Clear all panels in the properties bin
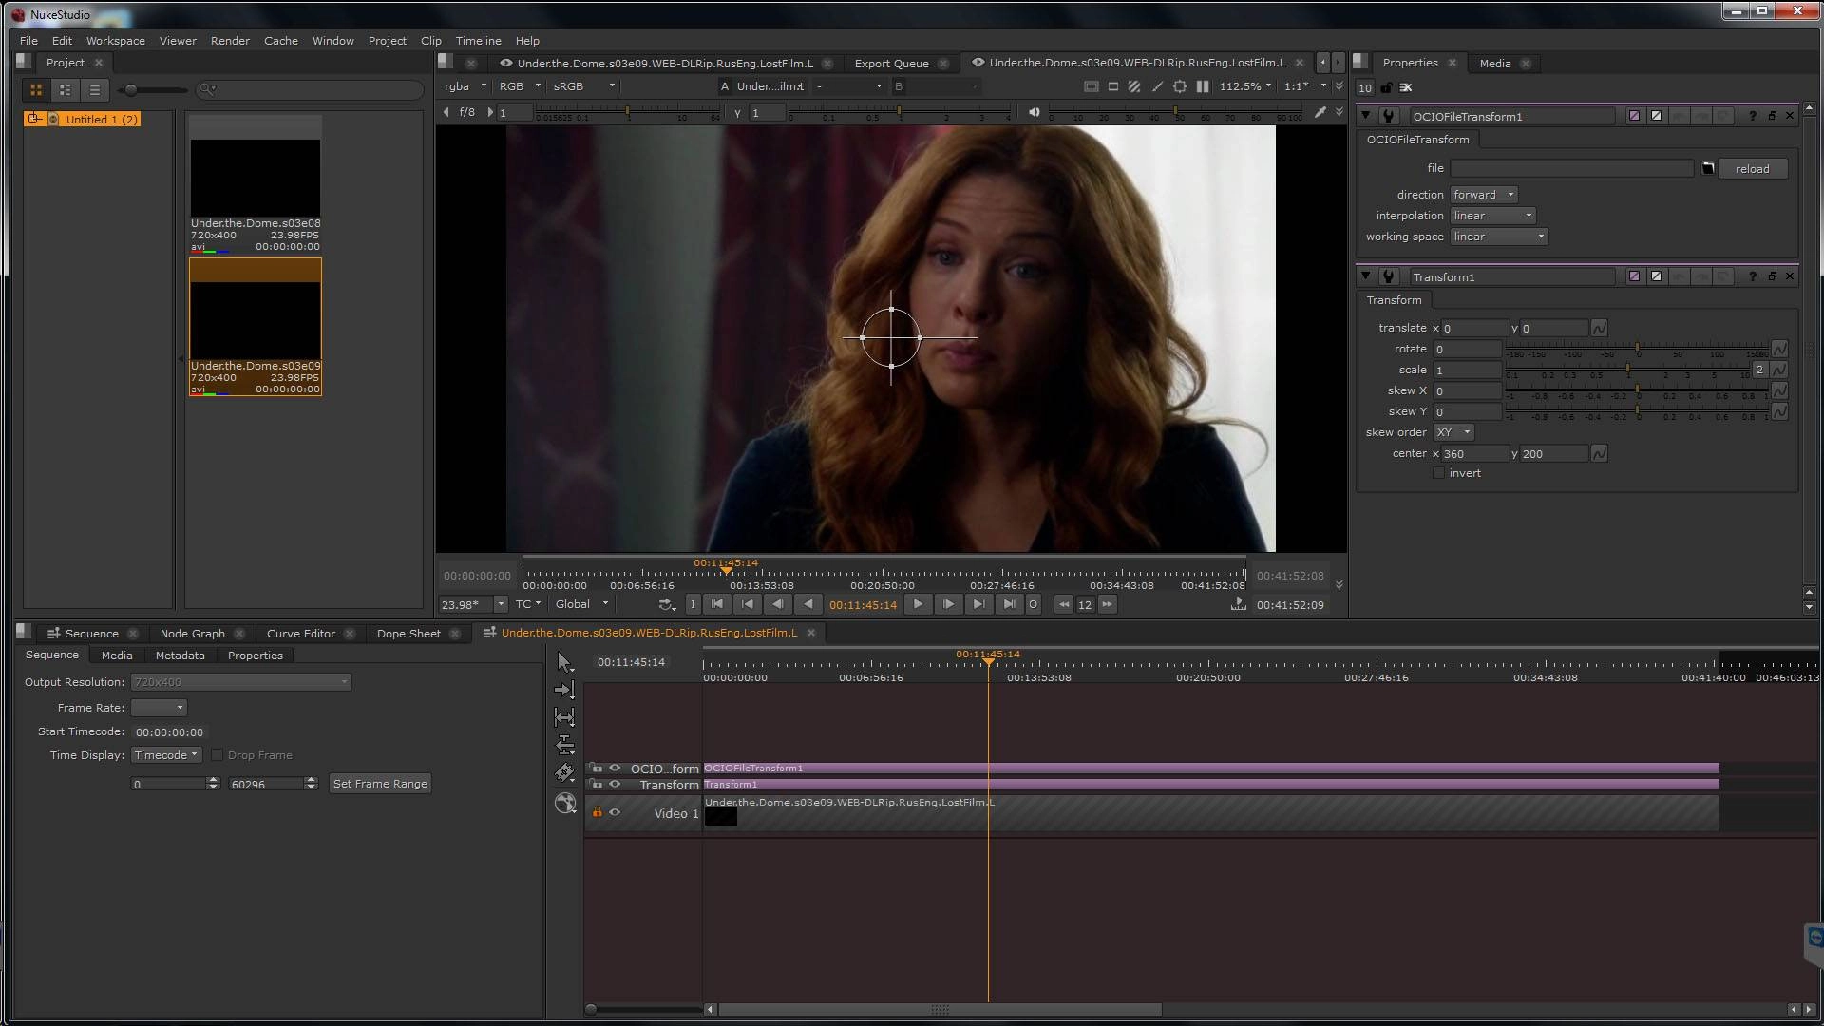The height and width of the screenshot is (1026, 1824). [x=1406, y=87]
